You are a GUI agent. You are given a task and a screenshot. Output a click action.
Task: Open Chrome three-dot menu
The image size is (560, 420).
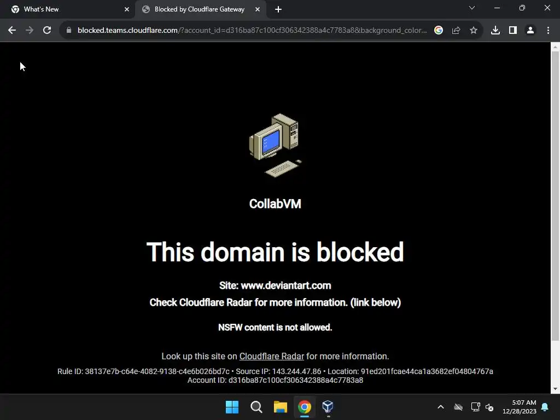tap(548, 31)
